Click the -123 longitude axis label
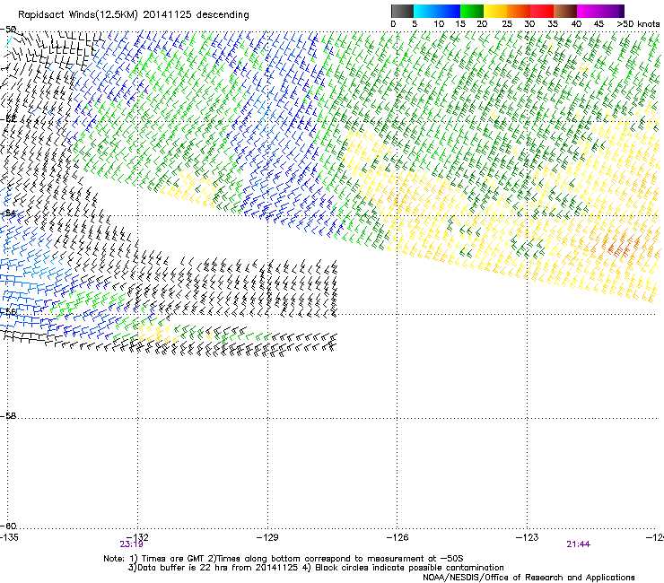Viewport: 664px width, 583px height. [527, 537]
